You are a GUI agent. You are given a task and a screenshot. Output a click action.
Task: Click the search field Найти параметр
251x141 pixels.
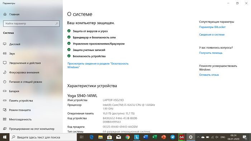31,24
